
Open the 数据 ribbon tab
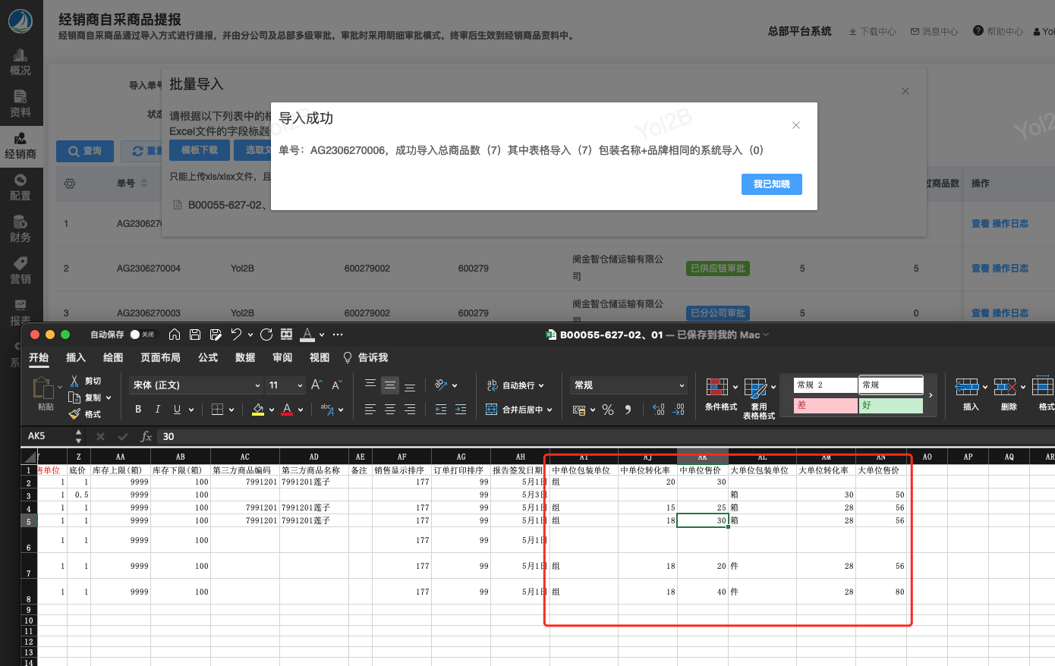pyautogui.click(x=245, y=358)
